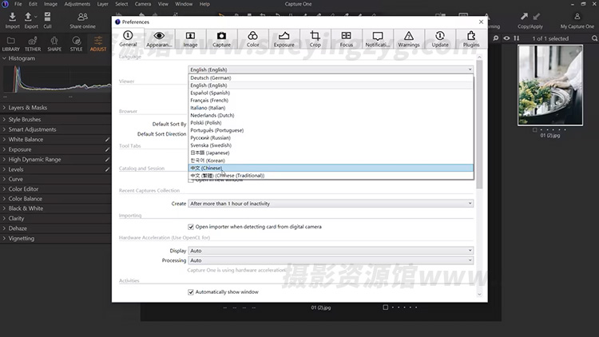
Task: Open the Adjustments menu
Action: pyautogui.click(x=77, y=5)
